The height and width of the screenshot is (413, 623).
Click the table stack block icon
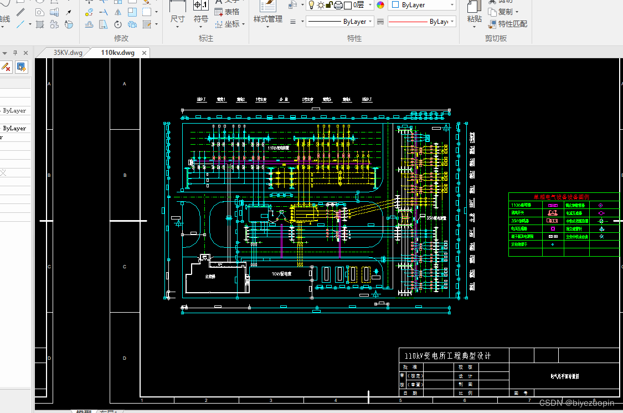pos(54,12)
